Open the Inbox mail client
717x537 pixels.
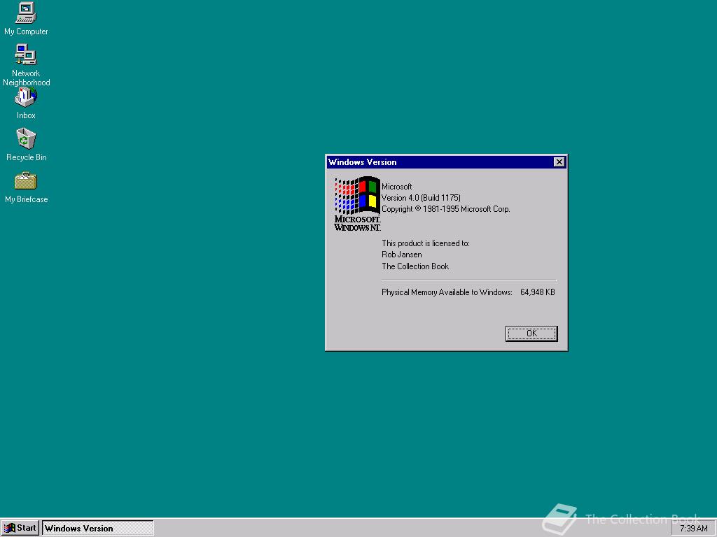tap(25, 98)
